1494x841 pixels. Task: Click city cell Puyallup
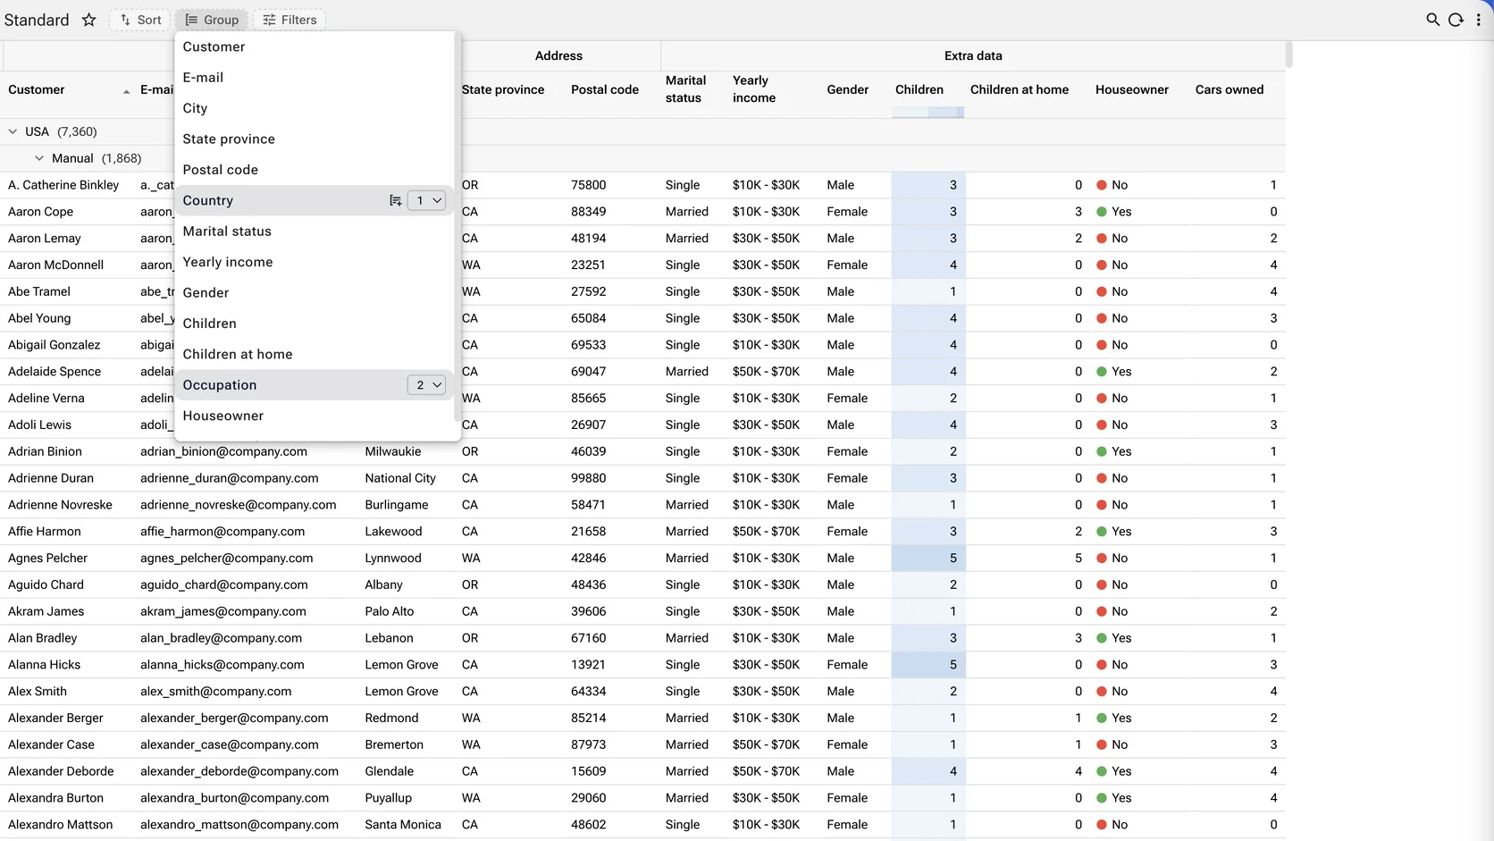tap(389, 798)
